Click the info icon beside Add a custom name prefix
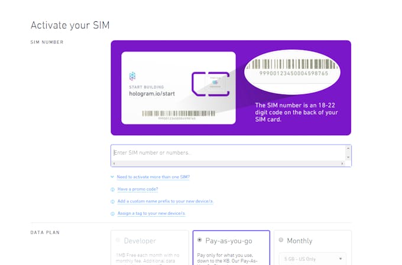Screen dimensions: 402x265 [112, 201]
